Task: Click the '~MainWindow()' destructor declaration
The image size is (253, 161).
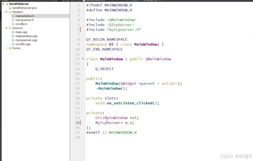Action: coord(111,88)
